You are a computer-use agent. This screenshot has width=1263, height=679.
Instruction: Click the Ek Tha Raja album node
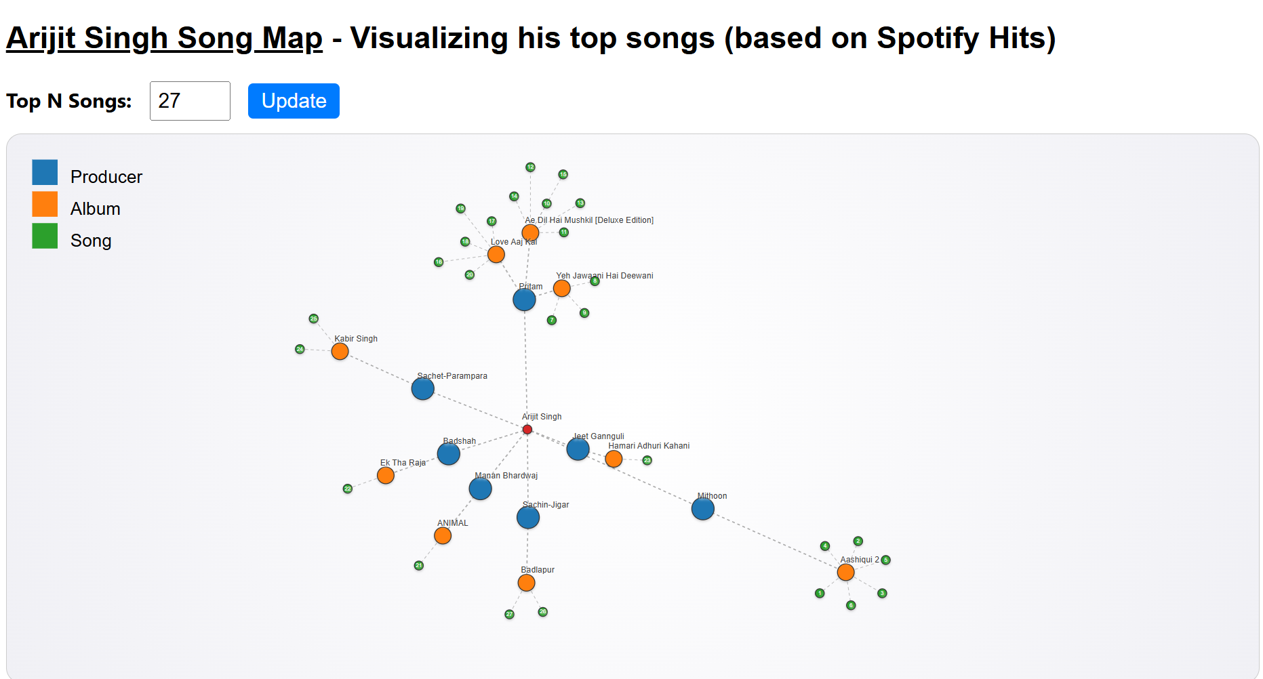(x=386, y=476)
